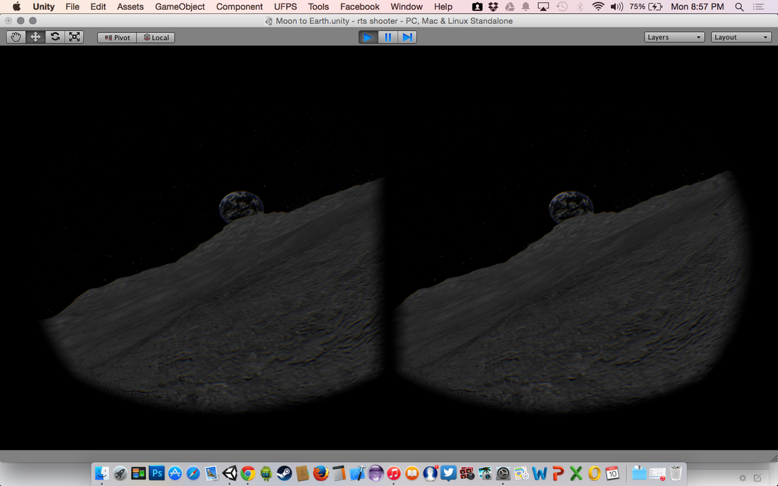778x486 pixels.
Task: Open Google Chrome in the Dock
Action: [x=248, y=474]
